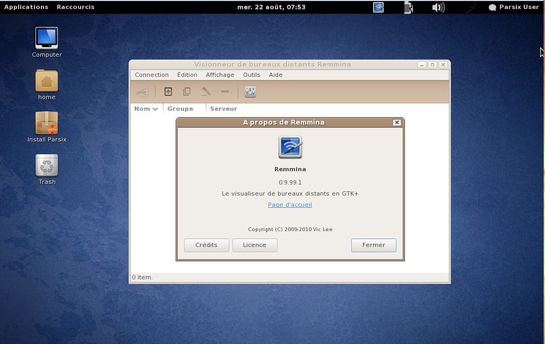Click the bold Remmina name in About dialog

(x=290, y=170)
